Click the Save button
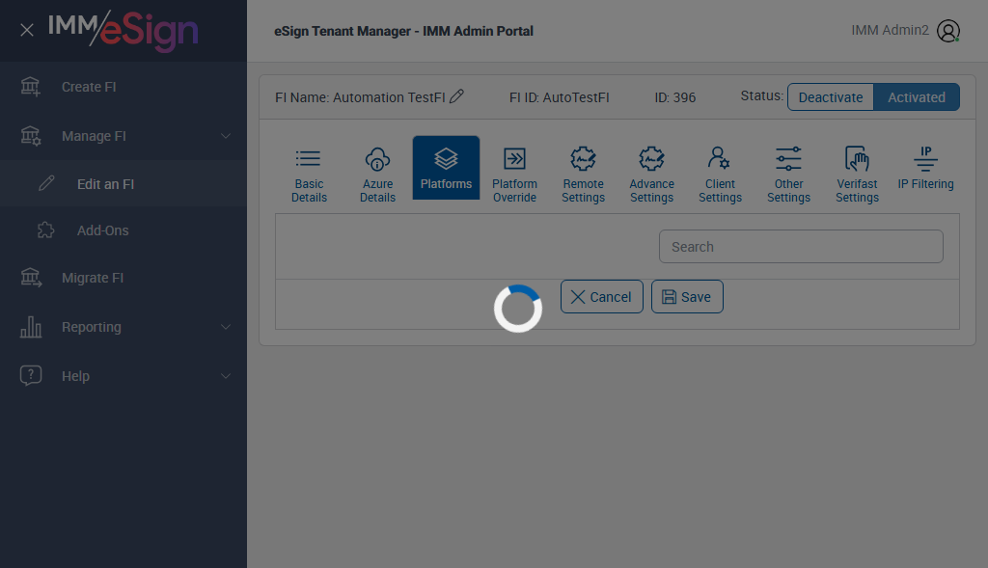 [x=687, y=297]
